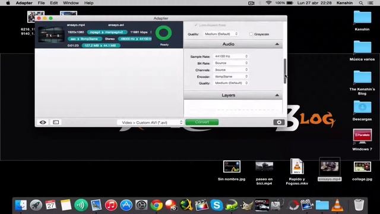Click the aac to libmp3lame codec pill

pyautogui.click(x=84, y=39)
